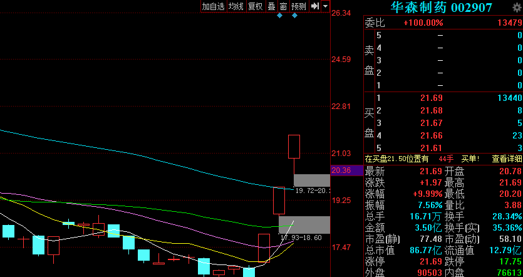Toggle the 叠 overlay comparison button
The width and height of the screenshot is (523, 277).
[x=271, y=6]
